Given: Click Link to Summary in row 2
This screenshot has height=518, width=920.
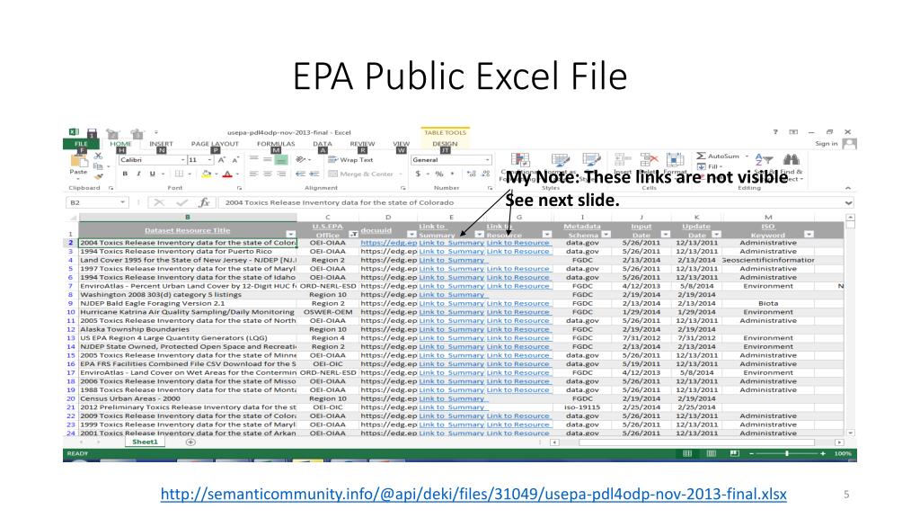Looking at the screenshot, I should [451, 243].
